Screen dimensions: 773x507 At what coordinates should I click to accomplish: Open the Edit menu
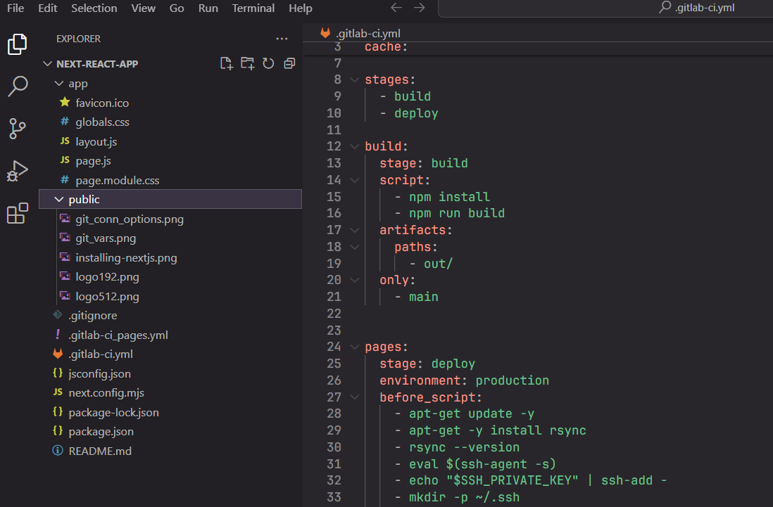pyautogui.click(x=47, y=8)
